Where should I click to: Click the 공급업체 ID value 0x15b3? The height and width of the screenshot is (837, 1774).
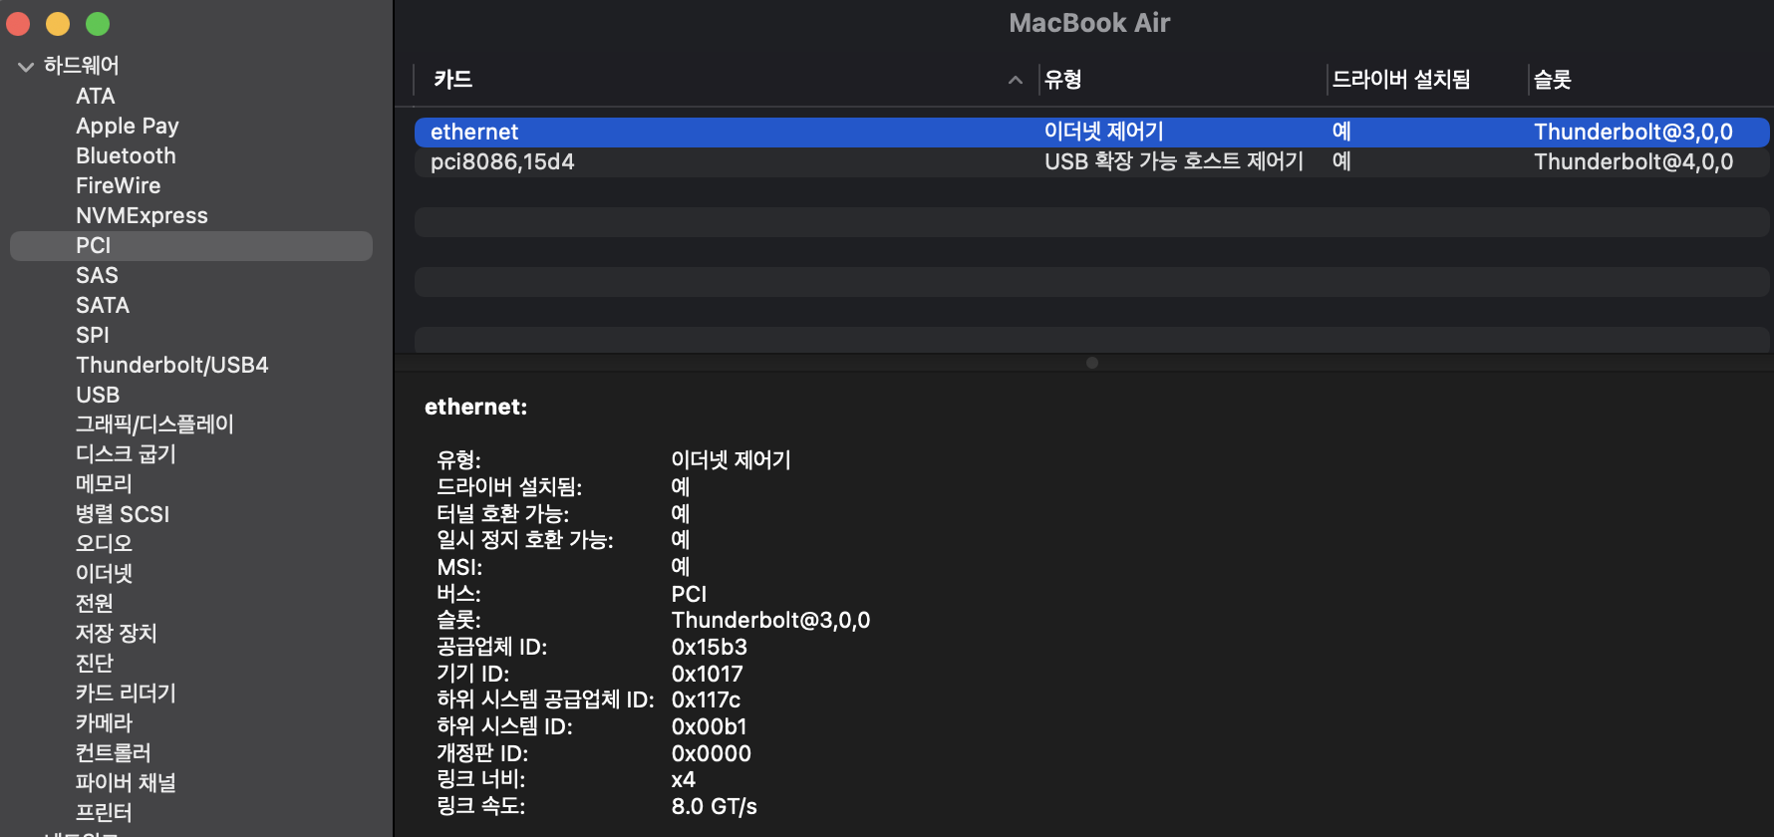click(x=710, y=647)
